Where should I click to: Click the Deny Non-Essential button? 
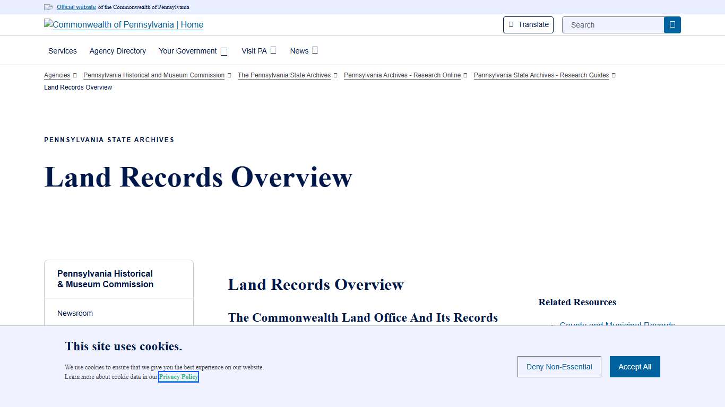click(559, 367)
